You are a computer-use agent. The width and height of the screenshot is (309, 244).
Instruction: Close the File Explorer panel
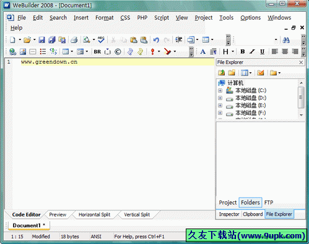301,62
